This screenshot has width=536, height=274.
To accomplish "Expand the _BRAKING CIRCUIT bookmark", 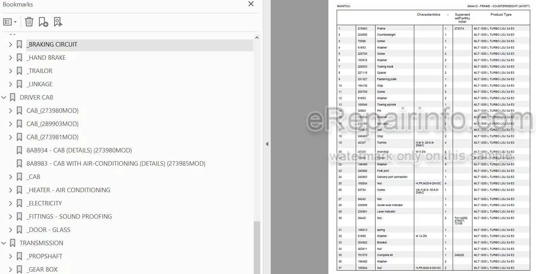I will tap(10, 44).
